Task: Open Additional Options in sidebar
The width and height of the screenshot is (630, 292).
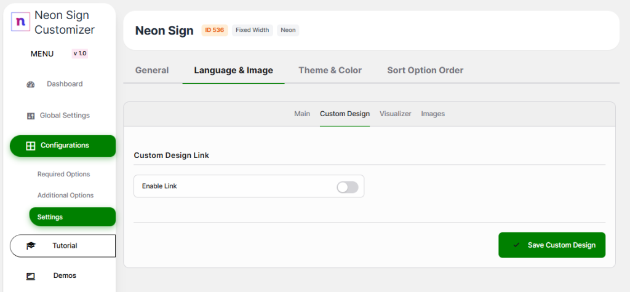Action: pyautogui.click(x=65, y=195)
